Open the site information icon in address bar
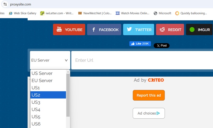This screenshot has height=128, width=213. point(5,4)
